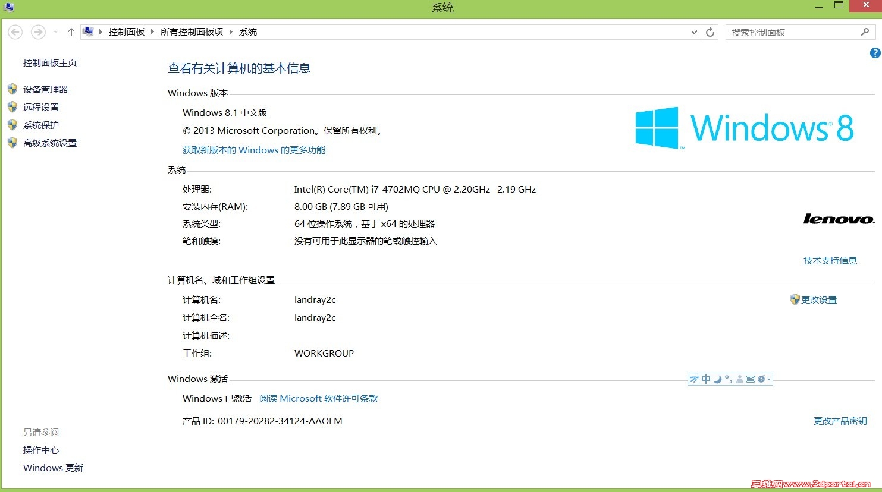882x492 pixels.
Task: Click the search magnifier icon
Action: 865,32
